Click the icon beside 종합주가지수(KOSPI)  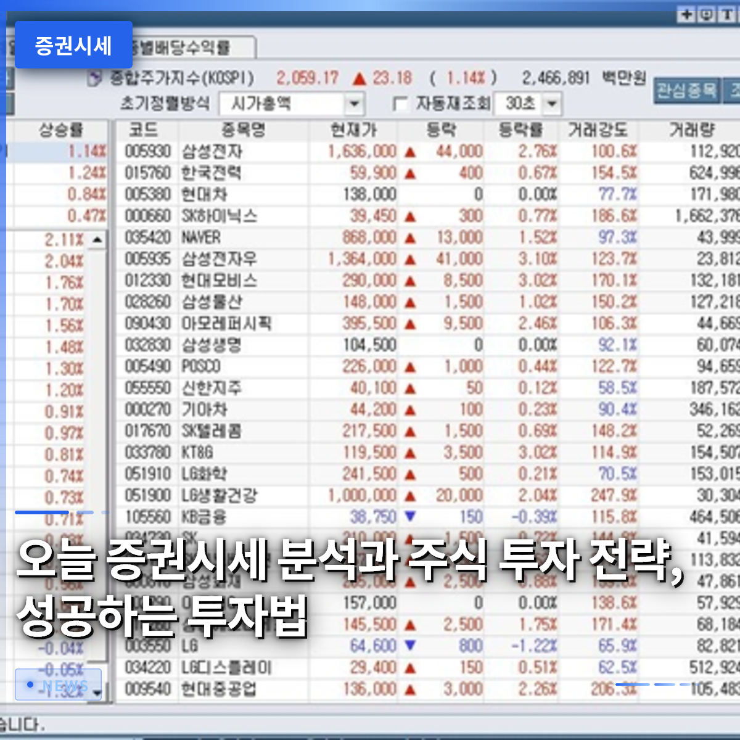coord(94,79)
